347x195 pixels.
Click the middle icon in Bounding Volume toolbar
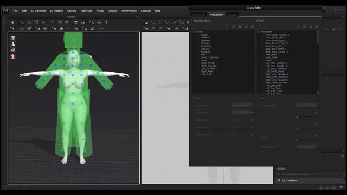(240, 27)
